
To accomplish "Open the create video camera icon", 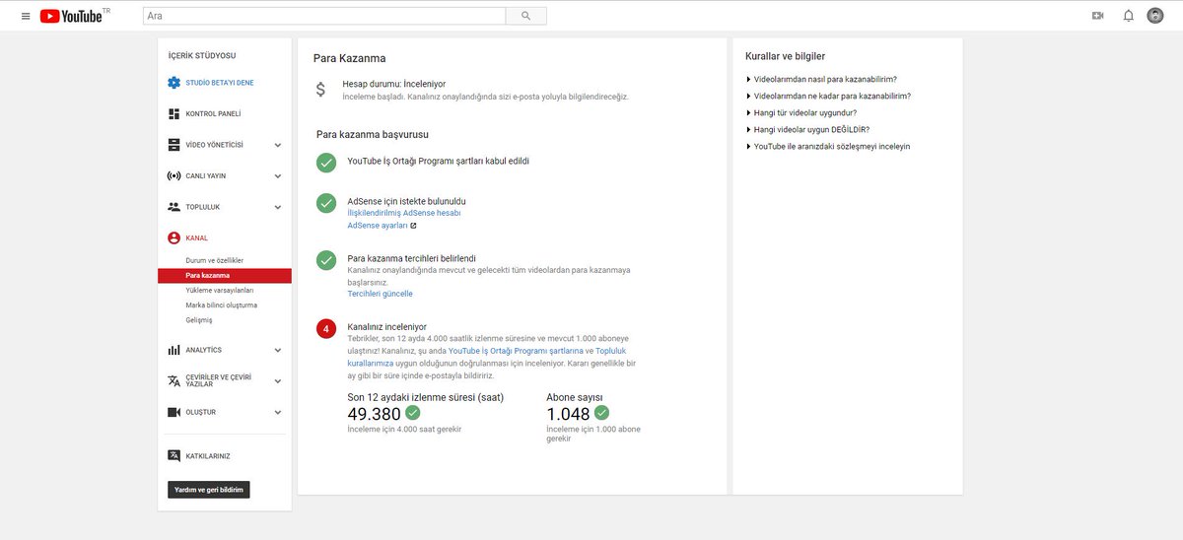I will [x=1097, y=16].
